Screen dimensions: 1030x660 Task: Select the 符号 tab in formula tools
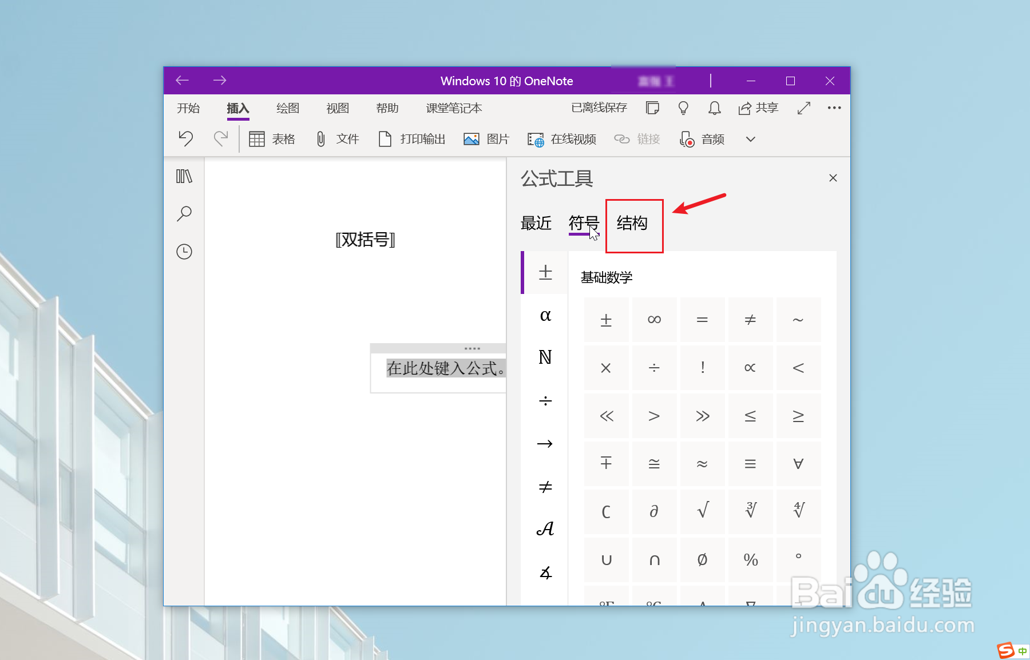coord(584,223)
